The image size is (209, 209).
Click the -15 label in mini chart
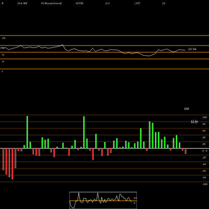pos(135,198)
